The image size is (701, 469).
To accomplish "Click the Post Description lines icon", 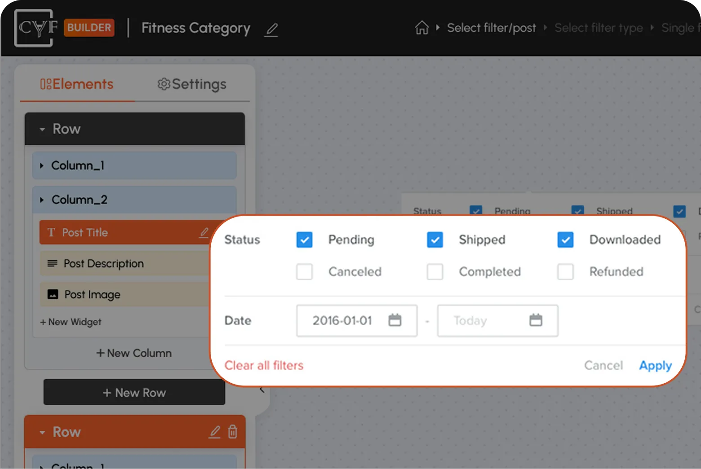I will pos(53,263).
